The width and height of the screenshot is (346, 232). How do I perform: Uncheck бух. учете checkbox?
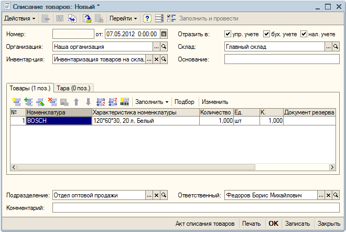tap(266, 34)
